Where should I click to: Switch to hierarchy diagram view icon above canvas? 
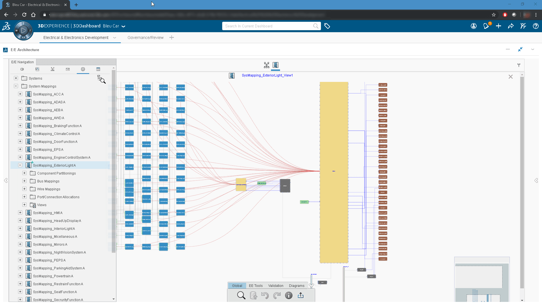click(266, 65)
